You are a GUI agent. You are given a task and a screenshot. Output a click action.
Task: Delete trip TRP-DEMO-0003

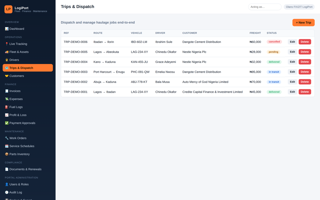(305, 72)
